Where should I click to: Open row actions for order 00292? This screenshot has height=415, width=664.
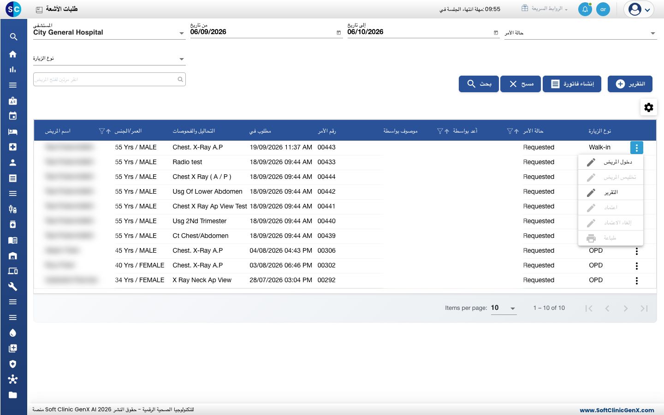[x=637, y=280]
